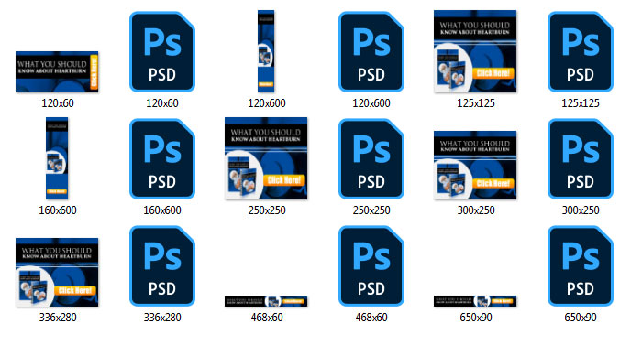Select the 125x125 PSD file icon

[581, 52]
